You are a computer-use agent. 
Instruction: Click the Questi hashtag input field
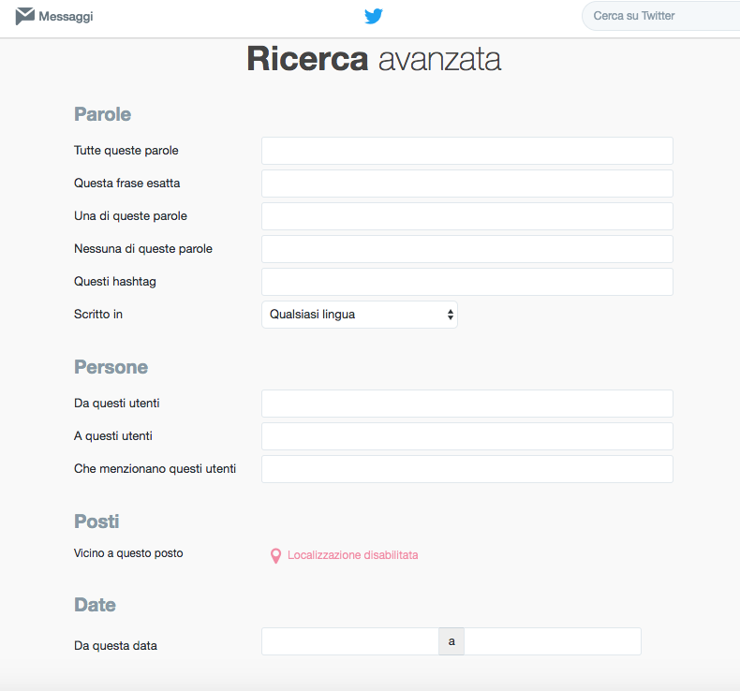466,282
